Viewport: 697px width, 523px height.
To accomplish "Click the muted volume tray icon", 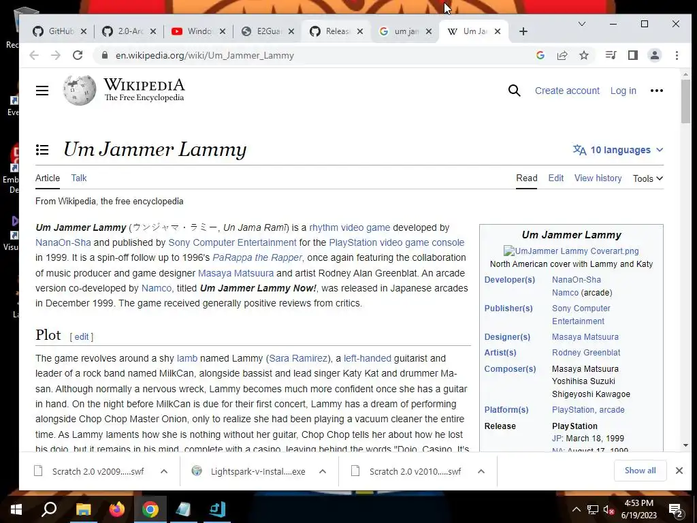I will point(609,509).
